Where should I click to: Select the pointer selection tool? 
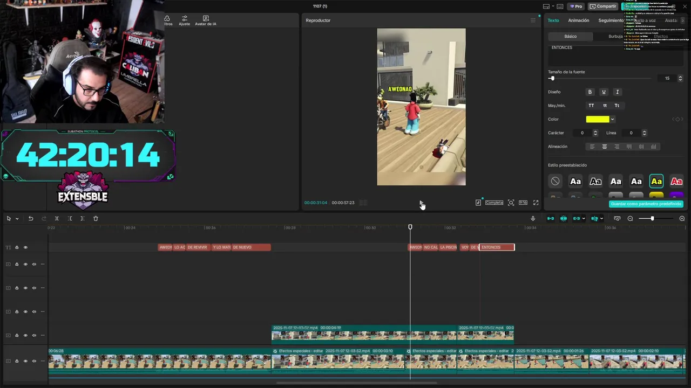9,218
